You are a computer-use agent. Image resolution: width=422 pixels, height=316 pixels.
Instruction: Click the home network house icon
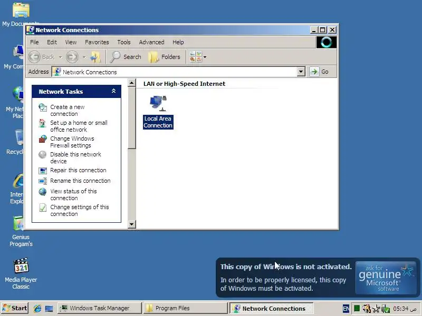point(43,123)
